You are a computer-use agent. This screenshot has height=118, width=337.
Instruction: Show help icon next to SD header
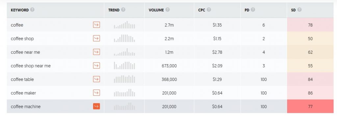299,10
